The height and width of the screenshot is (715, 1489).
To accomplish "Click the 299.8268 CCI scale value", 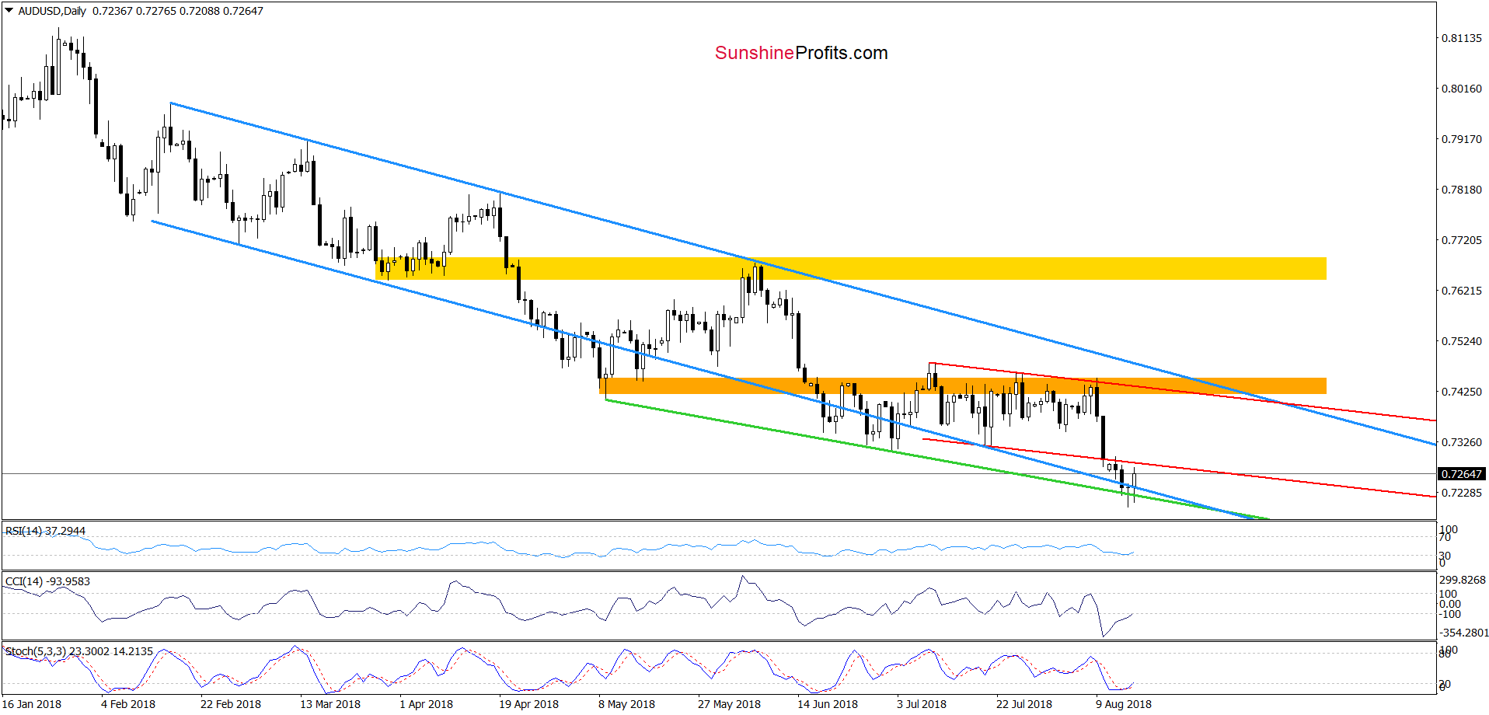I will 1463,580.
